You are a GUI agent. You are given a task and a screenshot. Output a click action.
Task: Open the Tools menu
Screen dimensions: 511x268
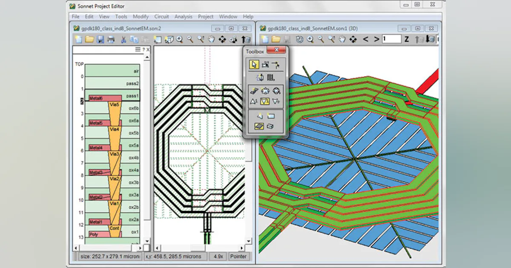[x=121, y=17]
